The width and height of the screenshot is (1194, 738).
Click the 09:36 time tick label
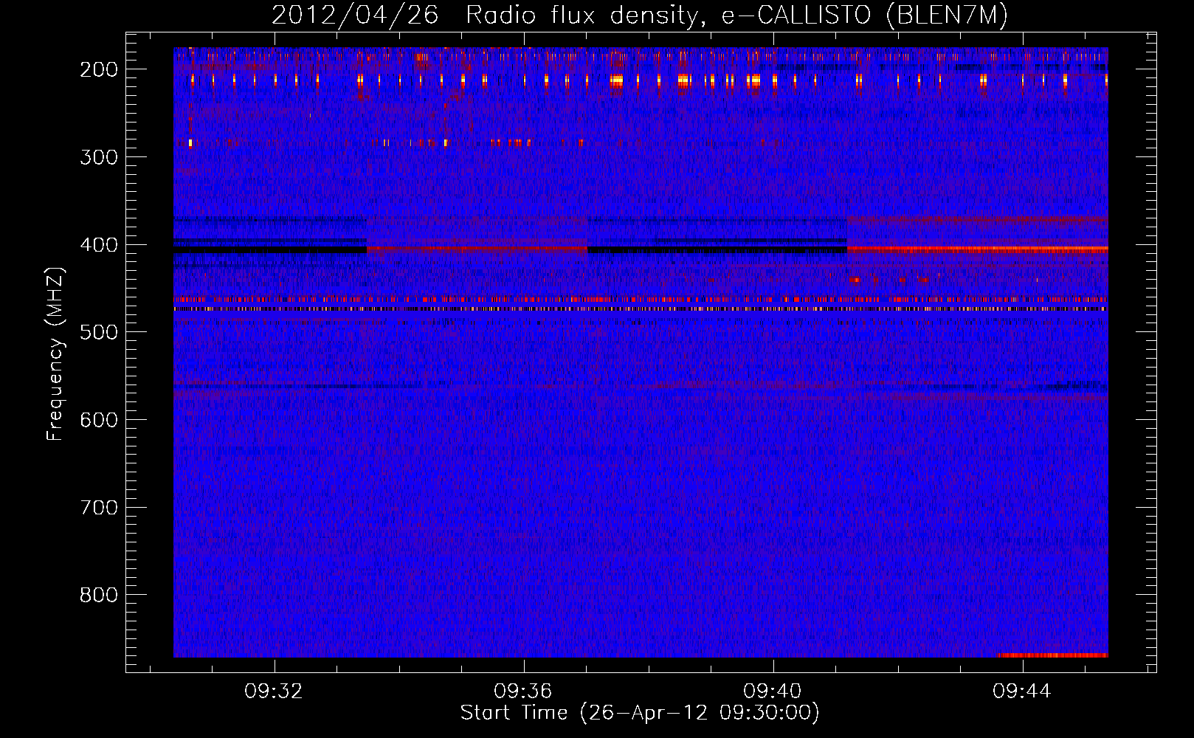point(523,692)
